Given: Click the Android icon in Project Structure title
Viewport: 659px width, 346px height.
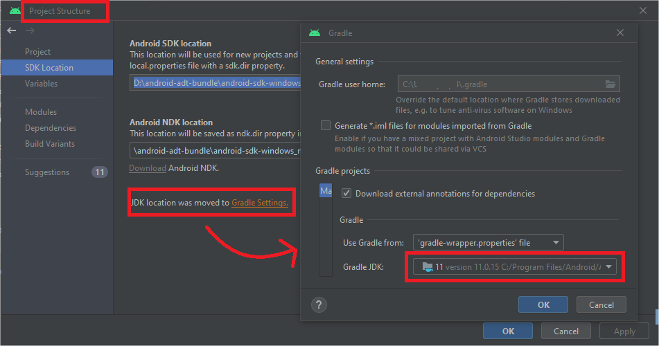Looking at the screenshot, I should point(15,10).
